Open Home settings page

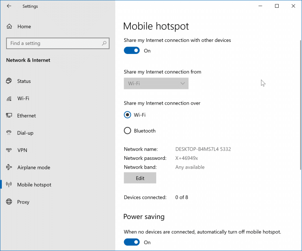[24, 26]
